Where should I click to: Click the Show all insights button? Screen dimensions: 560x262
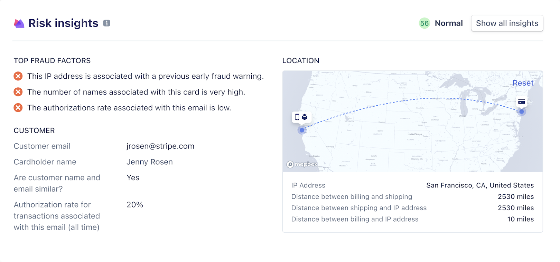(507, 23)
